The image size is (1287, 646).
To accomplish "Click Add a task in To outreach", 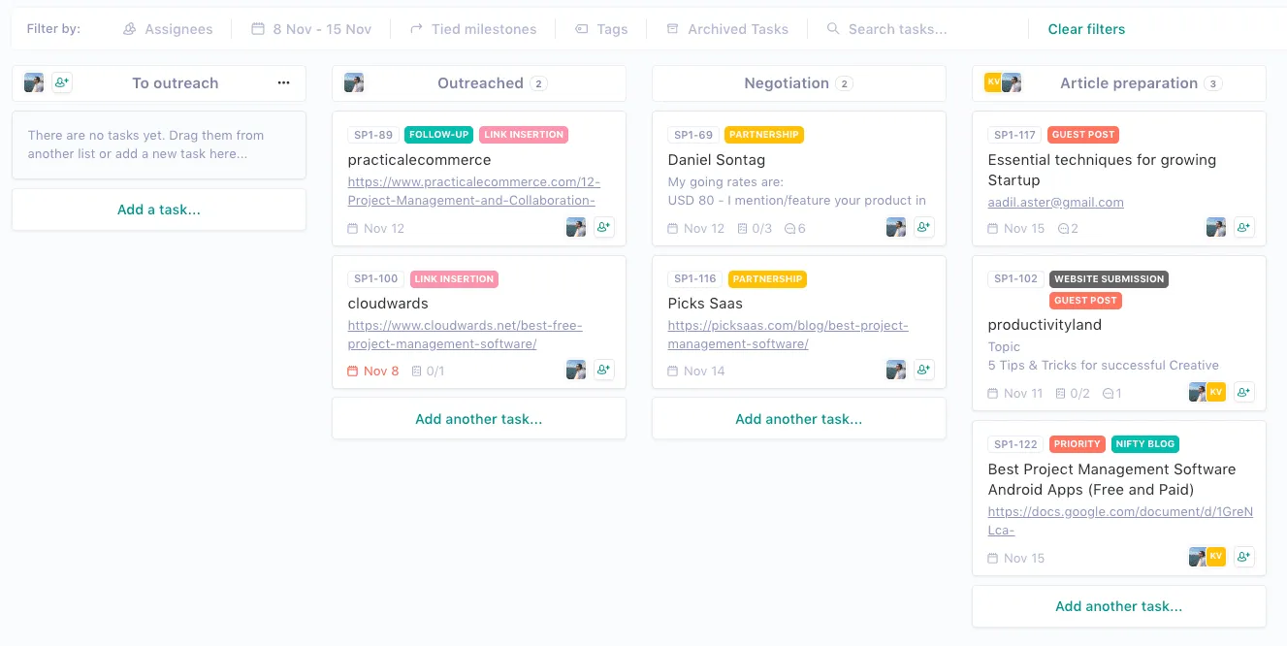I will (x=159, y=210).
